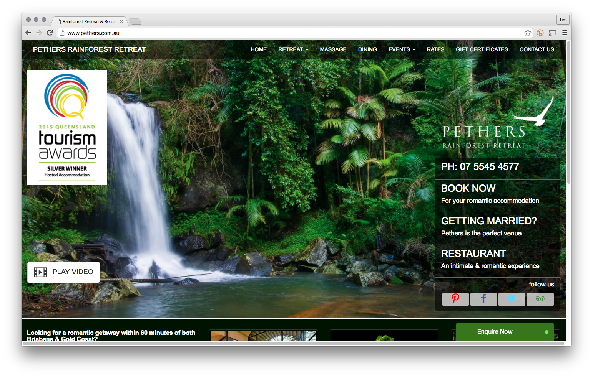Open the orange extension icon in the toolbar
Image resolution: width=593 pixels, height=377 pixels.
[x=540, y=33]
